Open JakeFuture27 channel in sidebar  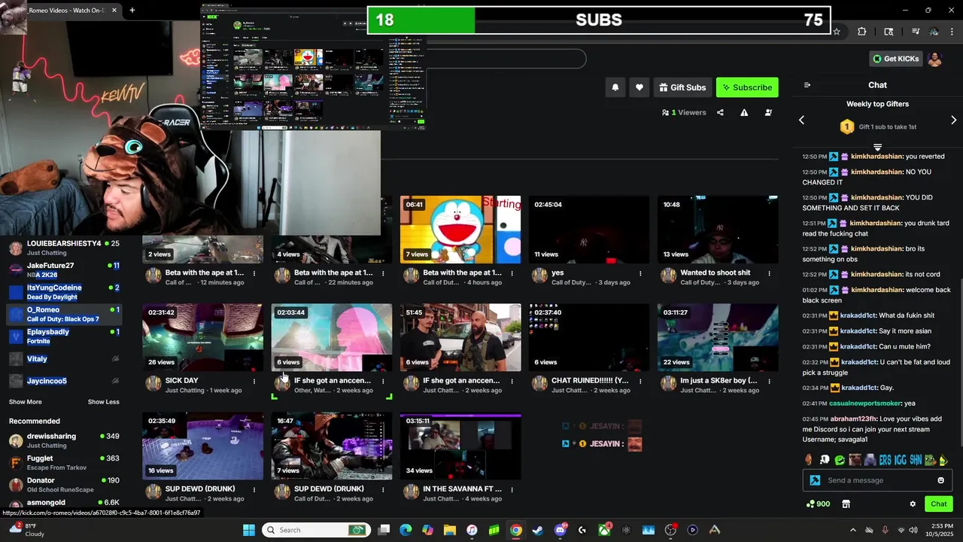pos(64,269)
